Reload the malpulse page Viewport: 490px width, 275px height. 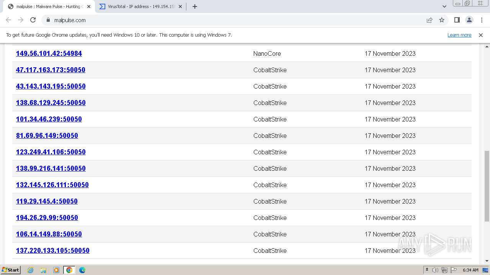[33, 20]
